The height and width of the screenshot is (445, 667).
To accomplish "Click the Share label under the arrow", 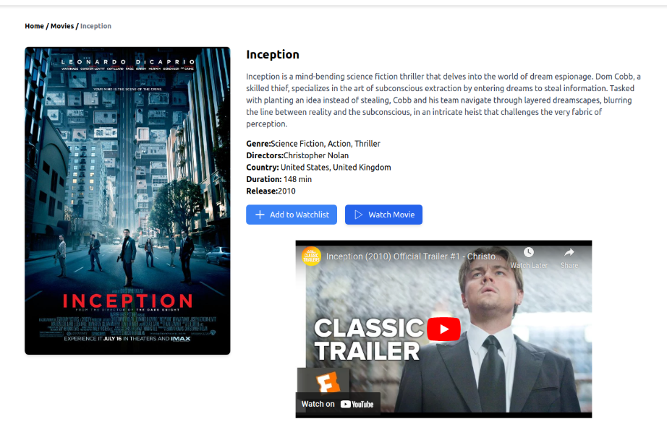I will 569,265.
